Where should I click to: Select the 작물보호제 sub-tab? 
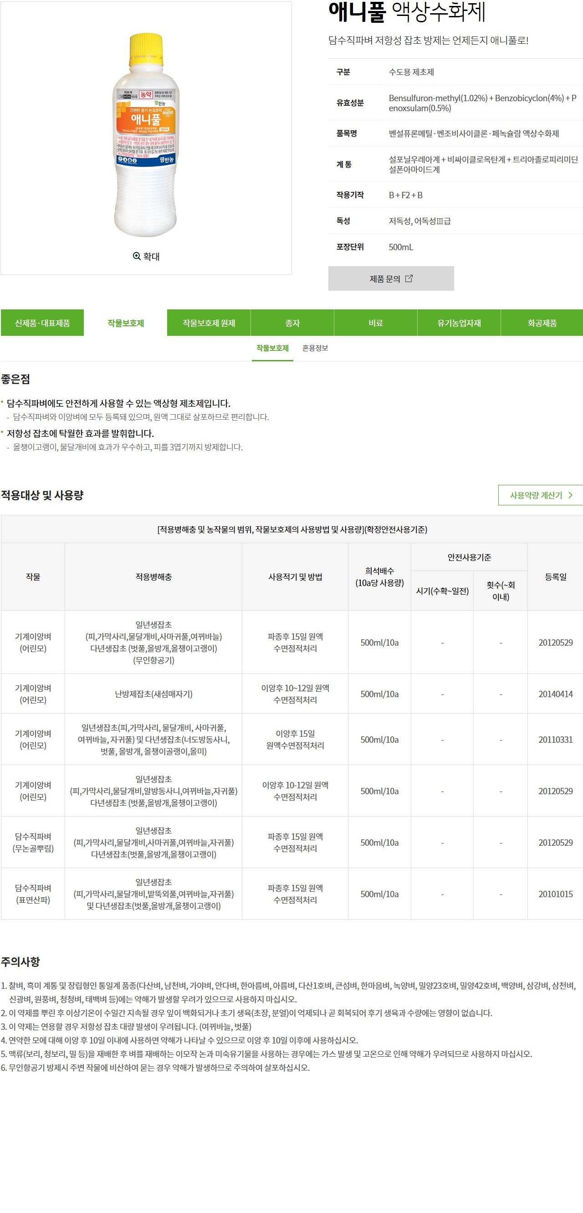pyautogui.click(x=272, y=349)
